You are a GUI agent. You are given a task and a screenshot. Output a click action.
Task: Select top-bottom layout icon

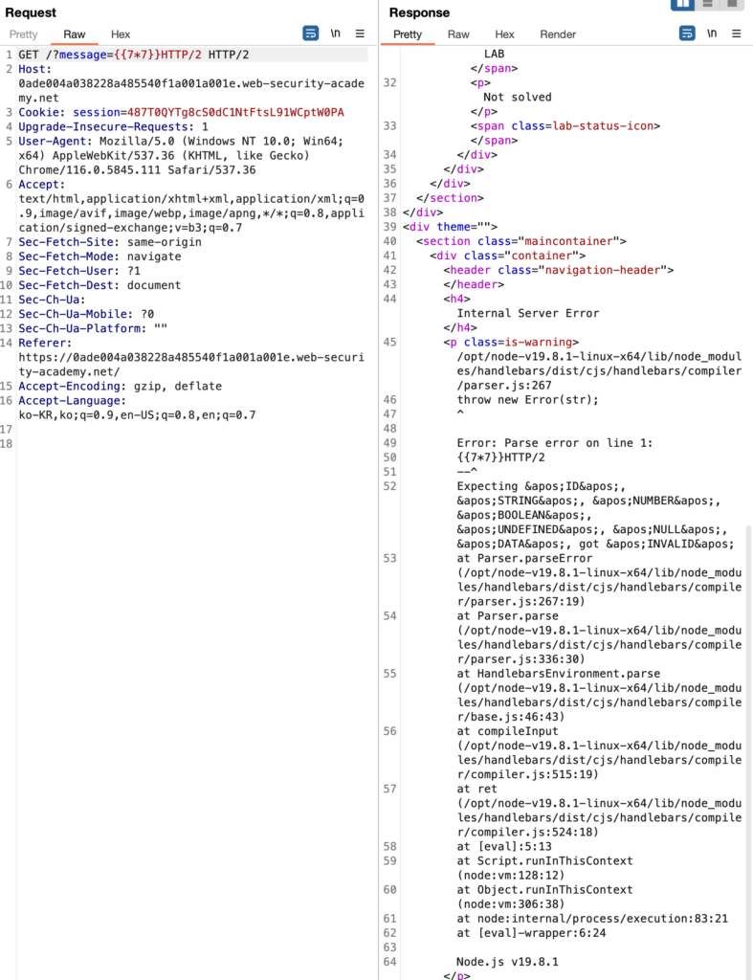707,4
